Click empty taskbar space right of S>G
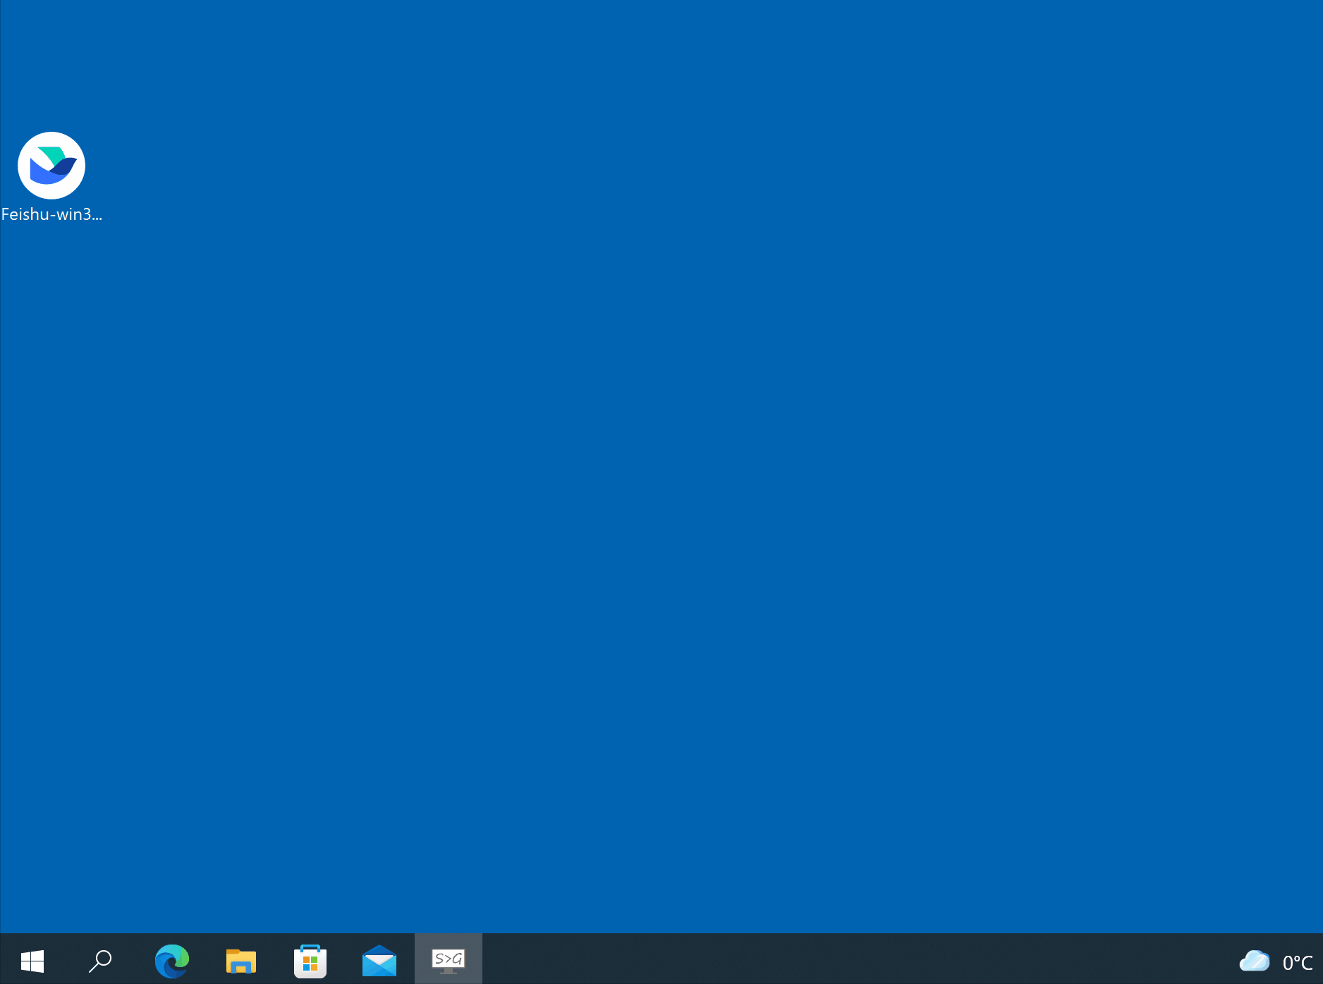 pos(776,960)
